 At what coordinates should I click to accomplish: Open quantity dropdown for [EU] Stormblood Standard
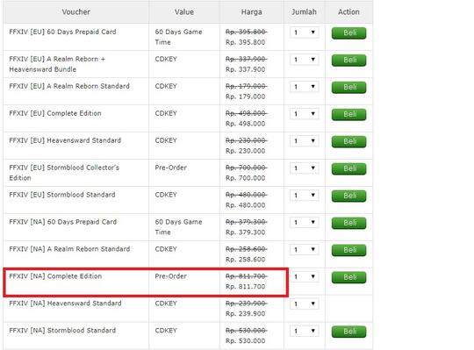pos(304,196)
